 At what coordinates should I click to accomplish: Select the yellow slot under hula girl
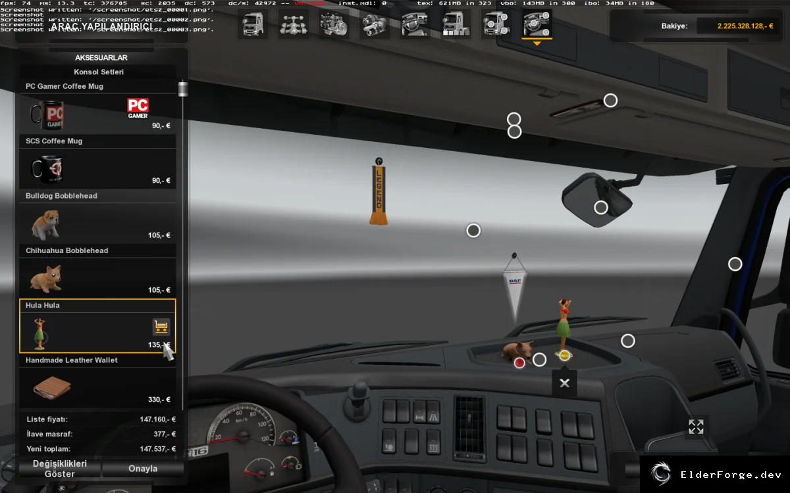(x=564, y=355)
